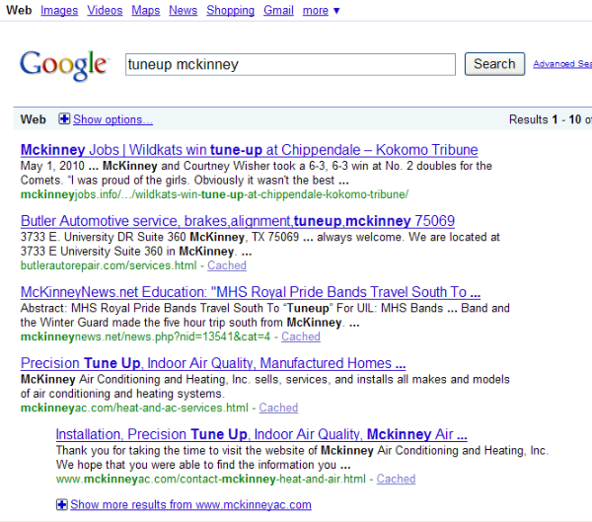View Cached copy of mckinneynews.net result

pyautogui.click(x=300, y=336)
